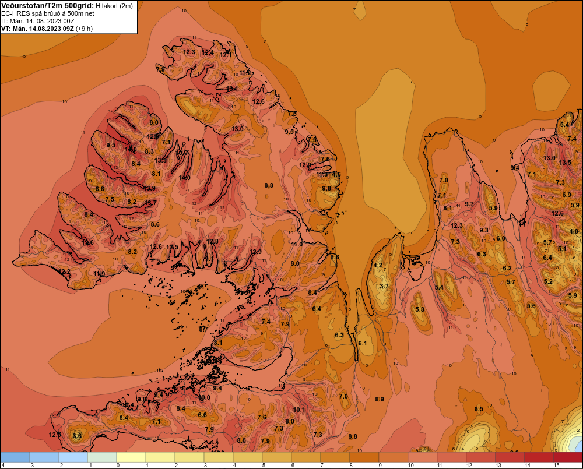Click the title text 'Veðurstofan/T2m 500grid:'
The height and width of the screenshot is (469, 583).
(47, 6)
